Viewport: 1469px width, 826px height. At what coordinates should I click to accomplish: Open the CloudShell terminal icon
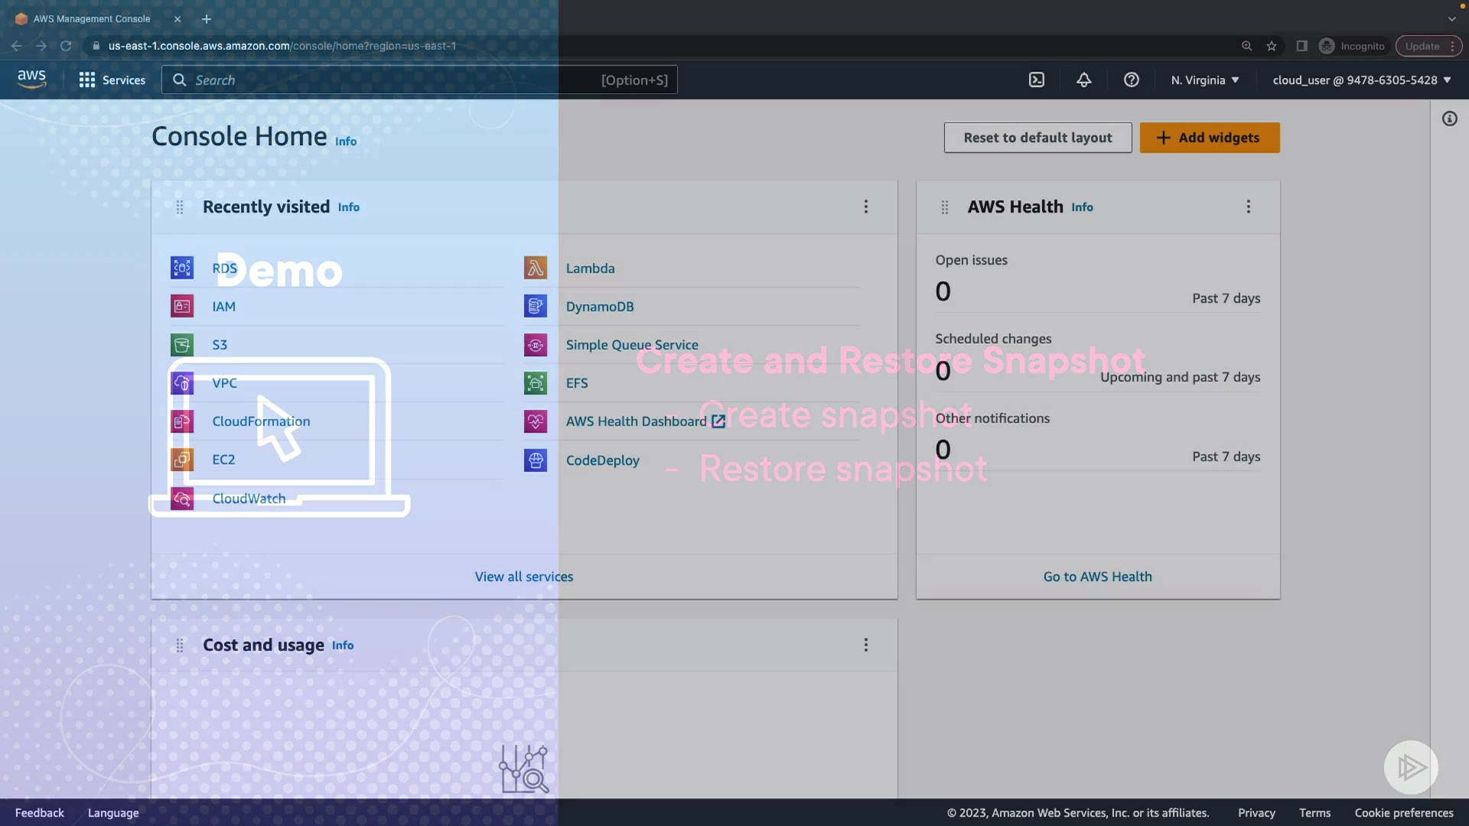tap(1036, 80)
